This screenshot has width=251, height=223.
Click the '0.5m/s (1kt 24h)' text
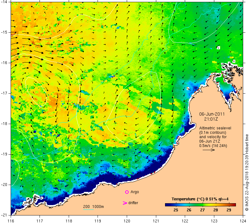(x=213, y=146)
